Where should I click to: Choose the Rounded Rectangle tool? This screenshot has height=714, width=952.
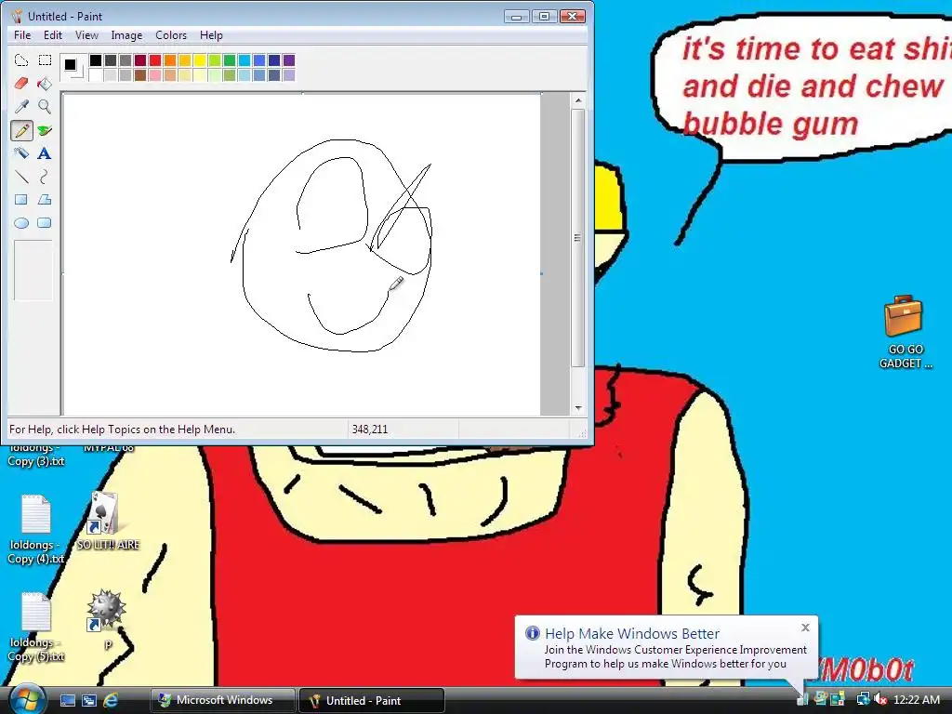click(45, 223)
